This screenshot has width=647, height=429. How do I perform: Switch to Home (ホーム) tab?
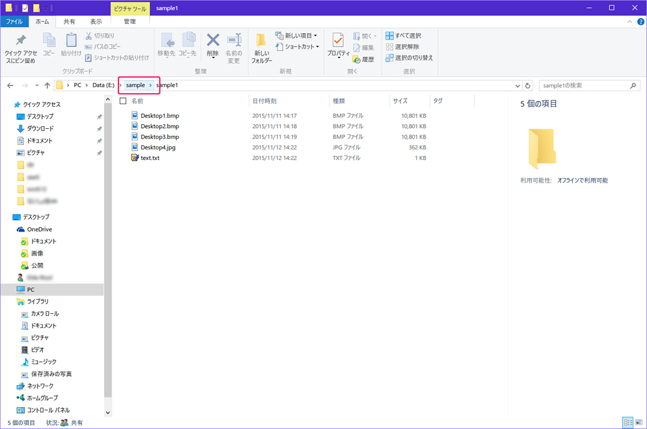click(42, 21)
